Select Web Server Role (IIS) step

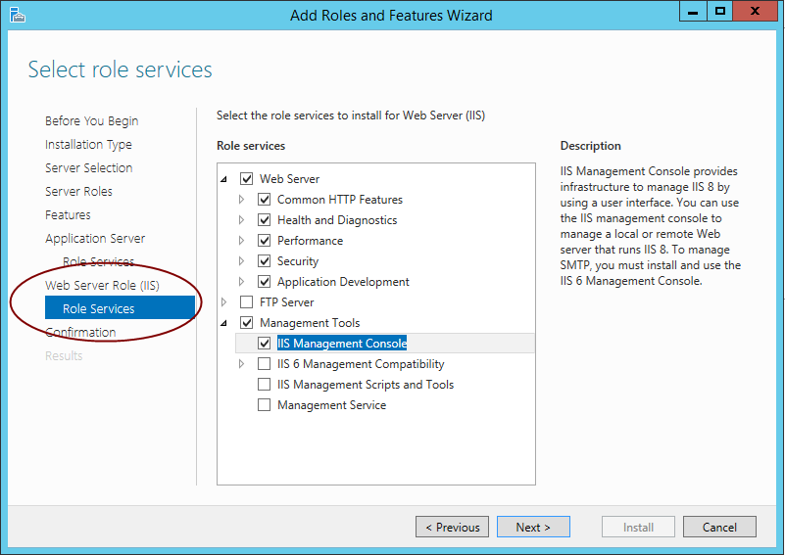tap(102, 286)
